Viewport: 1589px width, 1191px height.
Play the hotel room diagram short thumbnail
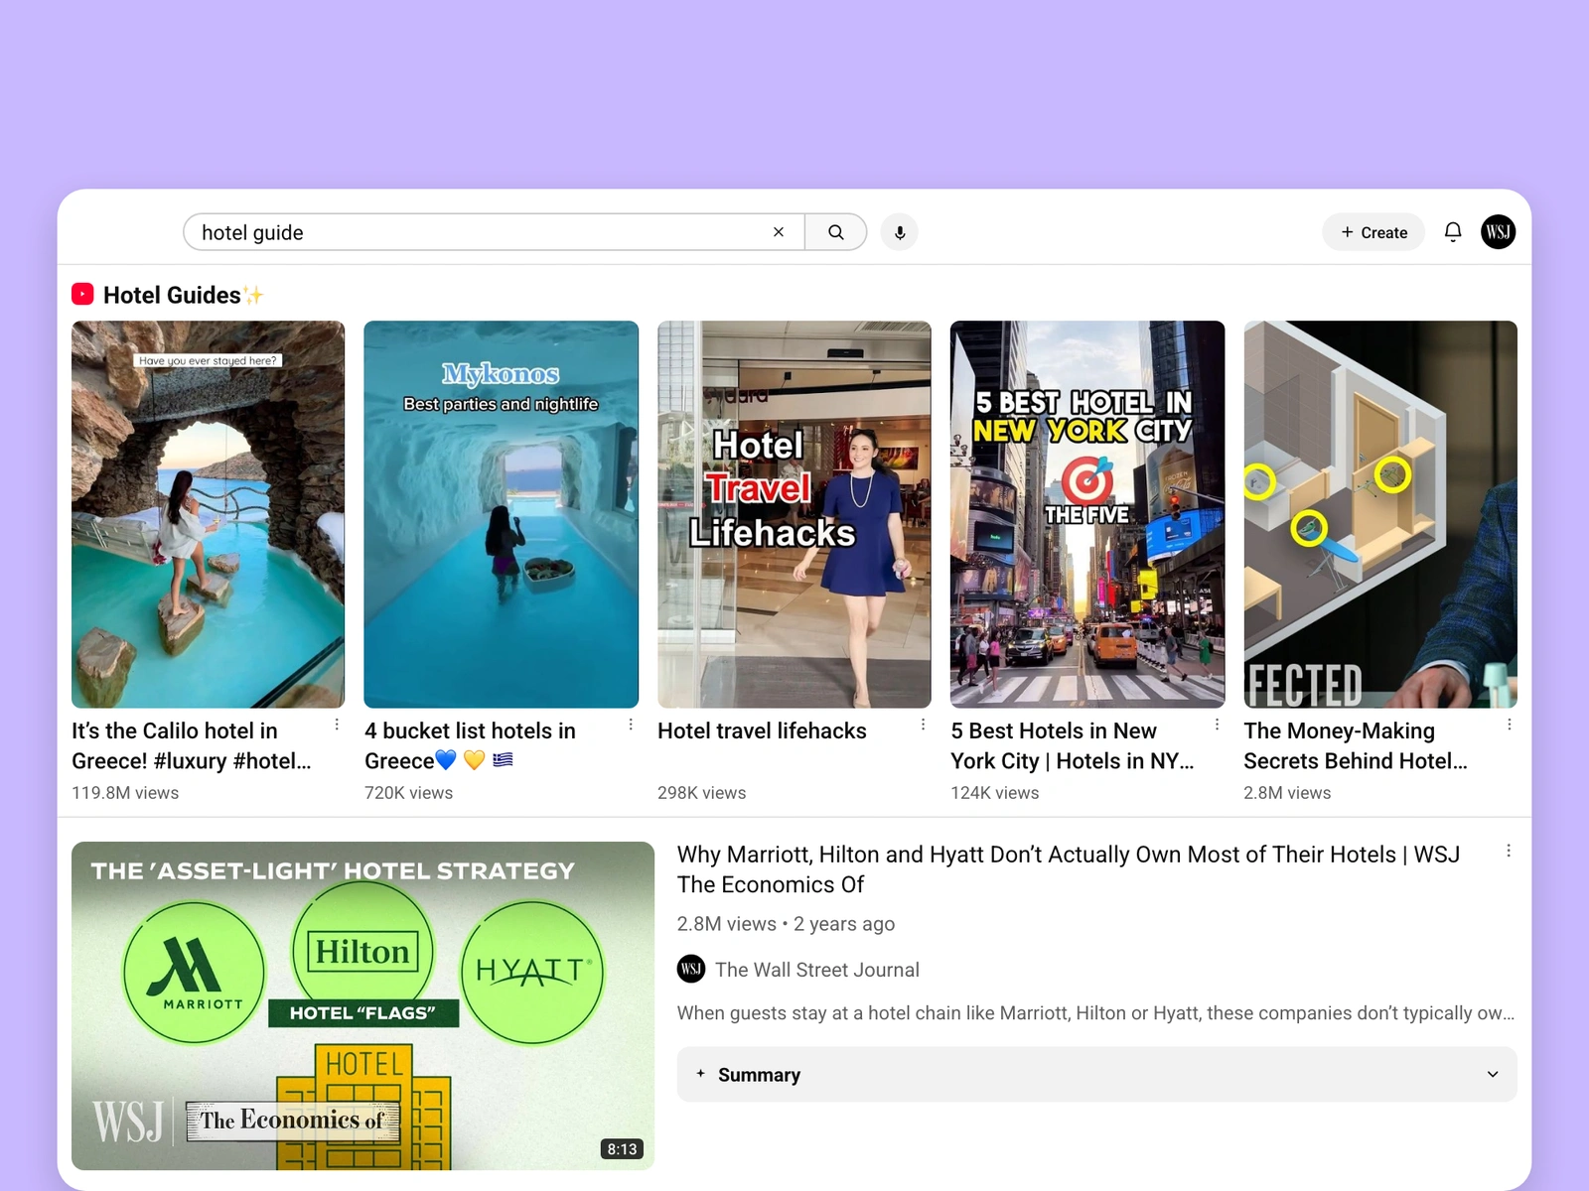(1380, 514)
